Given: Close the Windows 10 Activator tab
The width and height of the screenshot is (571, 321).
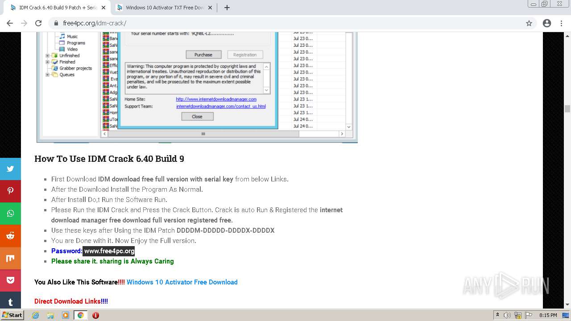Looking at the screenshot, I should pyautogui.click(x=211, y=8).
